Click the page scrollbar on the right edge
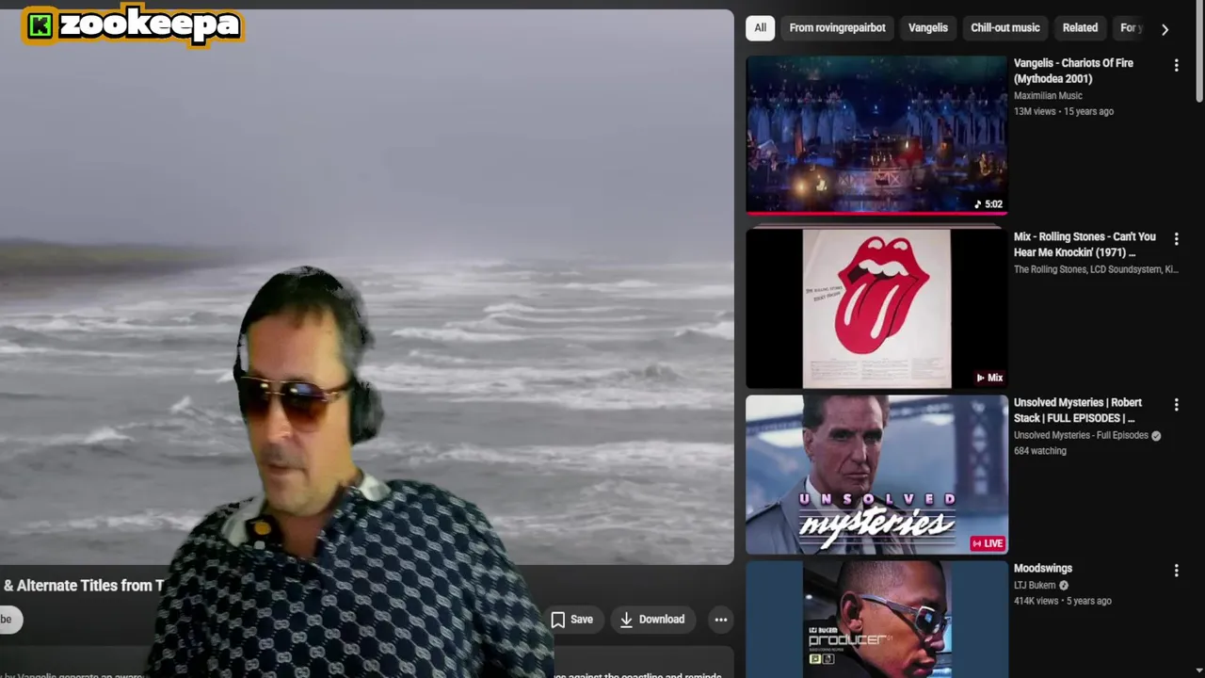Screen dimensions: 1205x678 coord(1199,52)
